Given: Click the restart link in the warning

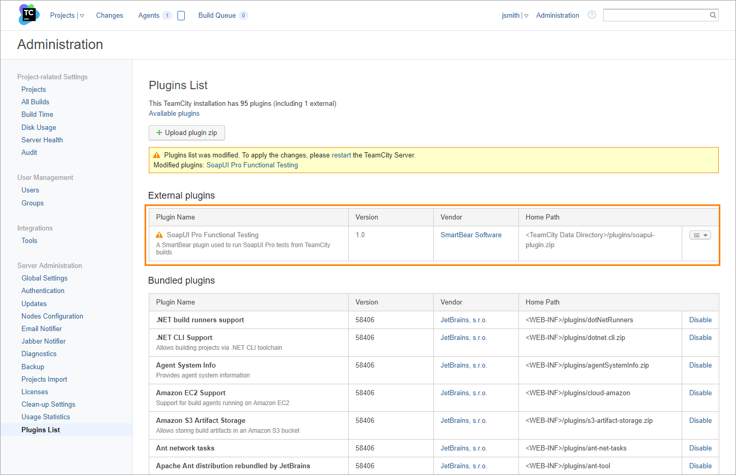Looking at the screenshot, I should (341, 155).
